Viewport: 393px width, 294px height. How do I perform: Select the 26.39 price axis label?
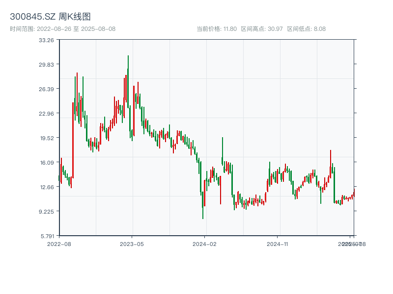click(x=47, y=89)
